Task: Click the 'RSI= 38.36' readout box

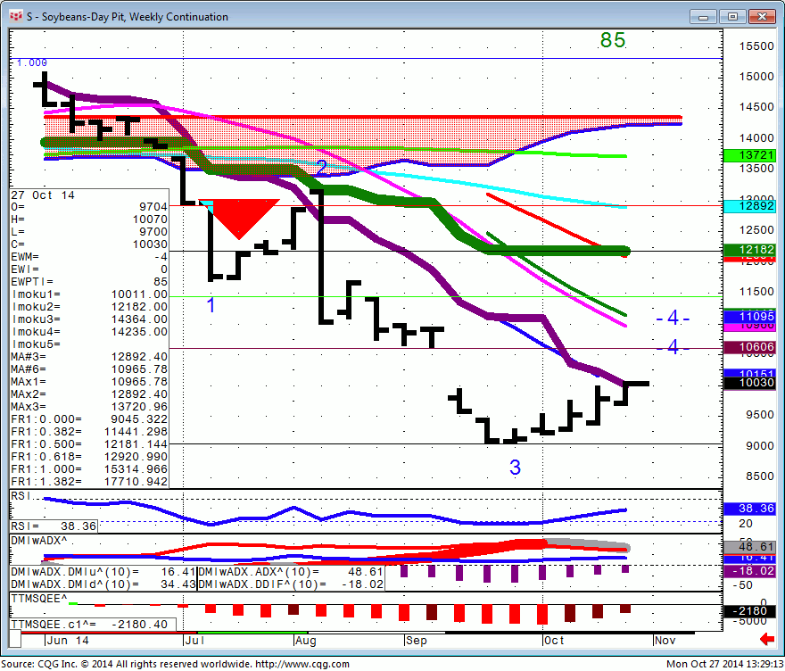Action: (54, 526)
